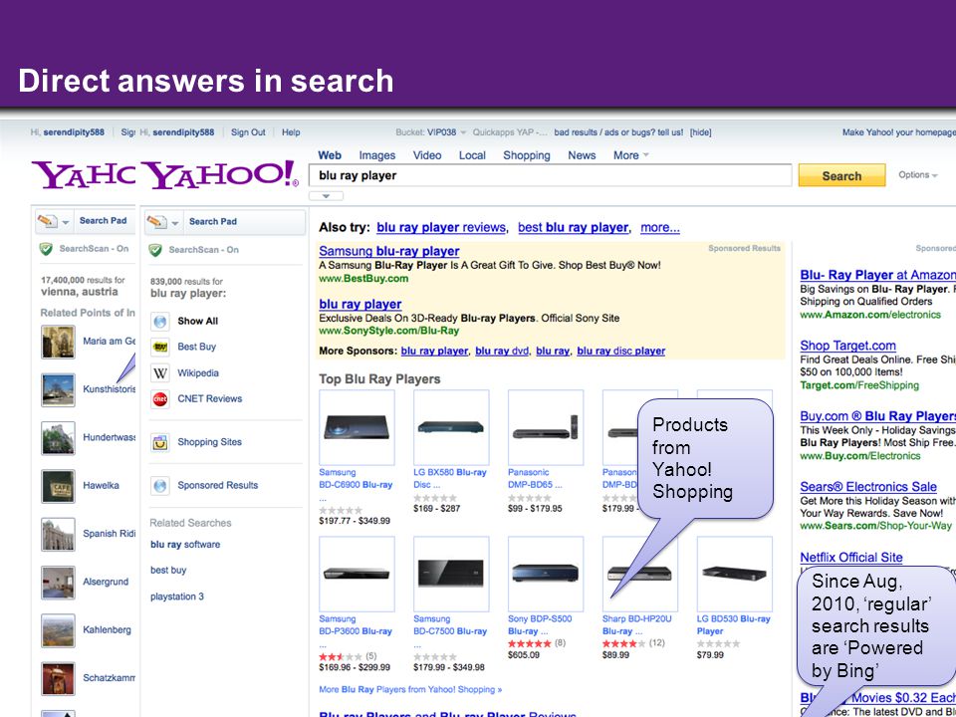The height and width of the screenshot is (717, 956).
Task: Open Samsung BD-C7500 product image
Action: pyautogui.click(x=451, y=574)
